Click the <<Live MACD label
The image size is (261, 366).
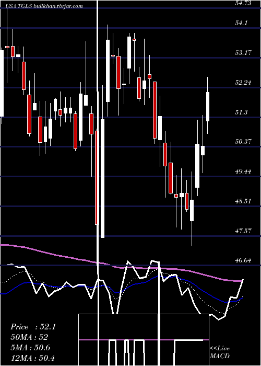(220, 352)
